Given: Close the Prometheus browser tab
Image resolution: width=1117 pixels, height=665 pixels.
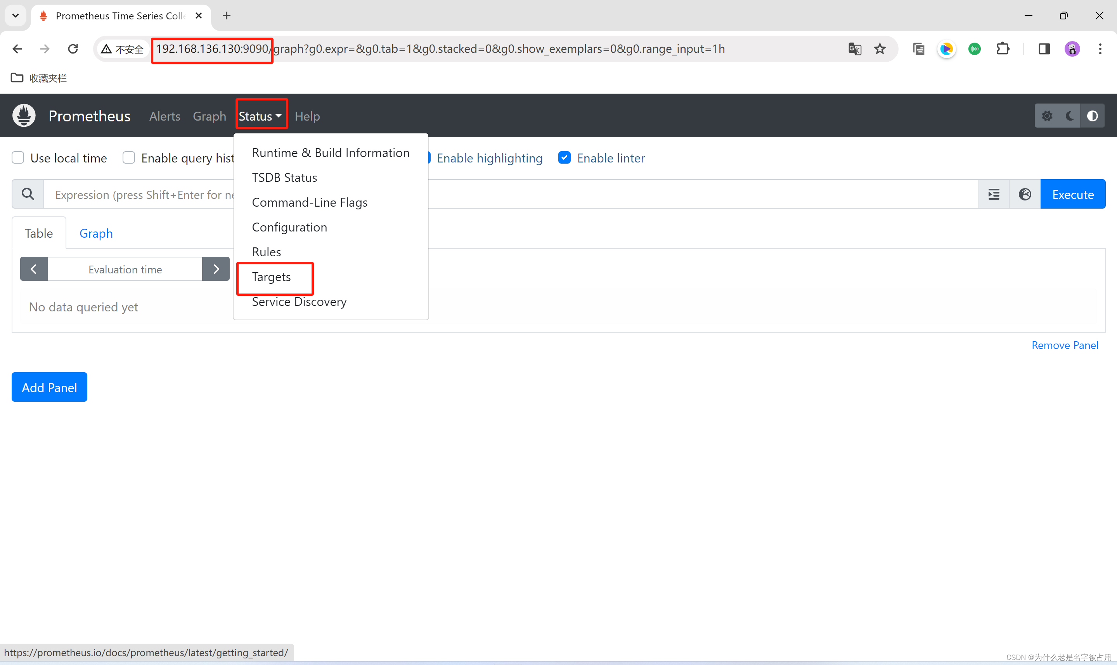Looking at the screenshot, I should 199,16.
